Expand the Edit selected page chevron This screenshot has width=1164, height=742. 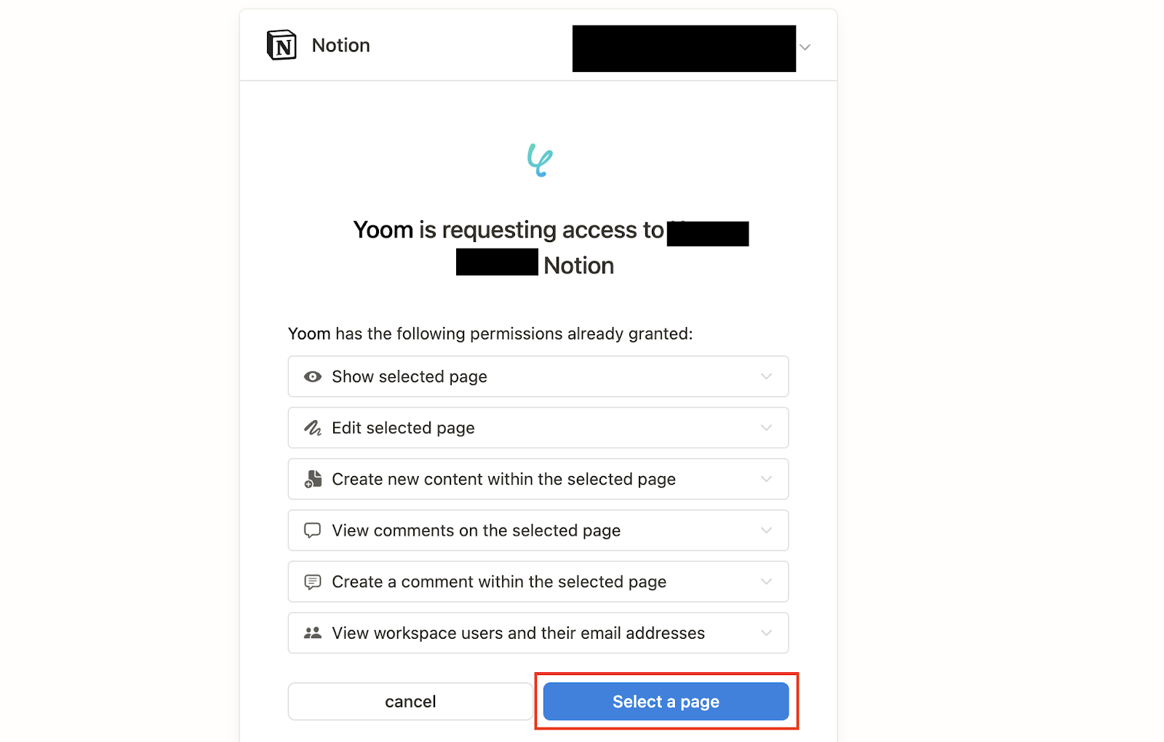(766, 428)
